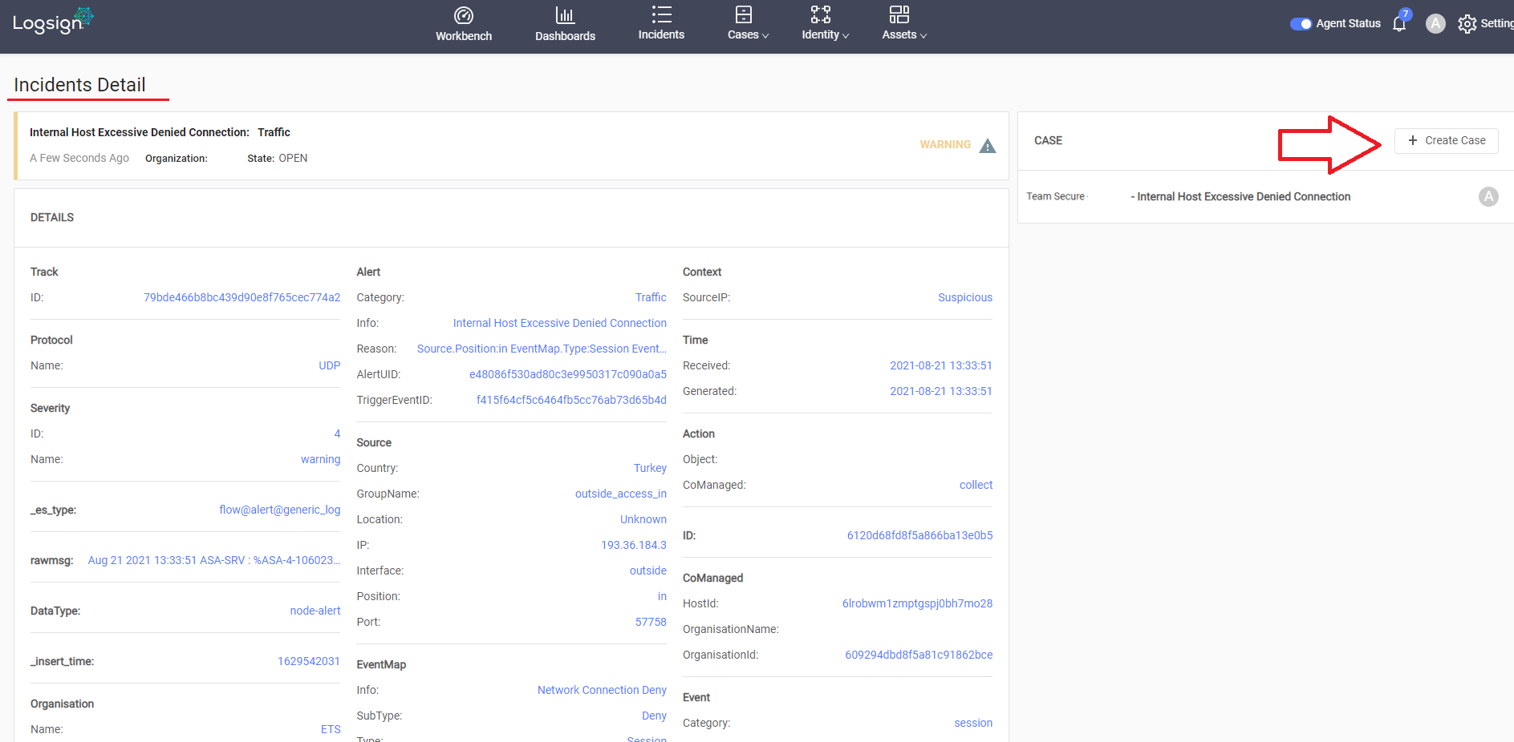Click the Position value in
The image size is (1514, 742).
pyautogui.click(x=662, y=596)
